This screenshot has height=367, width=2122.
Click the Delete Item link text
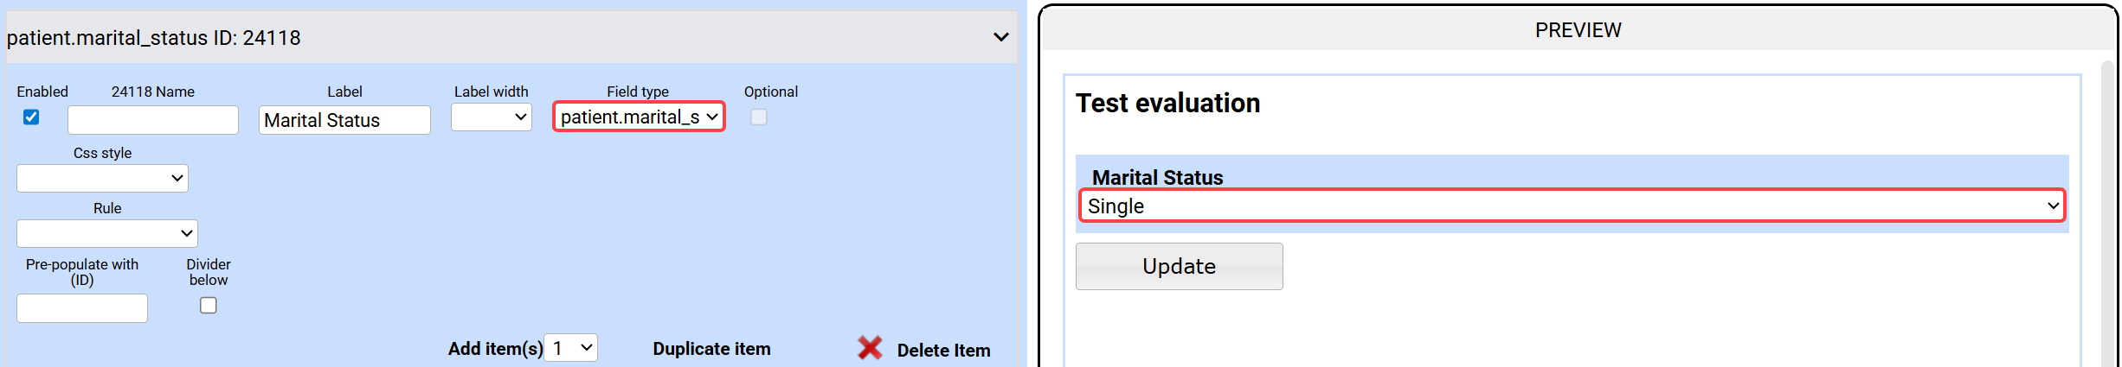943,350
